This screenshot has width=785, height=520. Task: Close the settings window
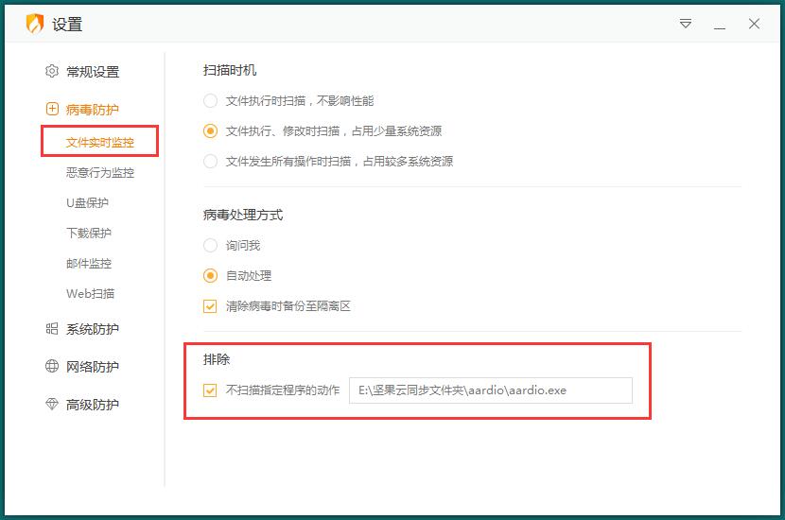click(x=754, y=24)
